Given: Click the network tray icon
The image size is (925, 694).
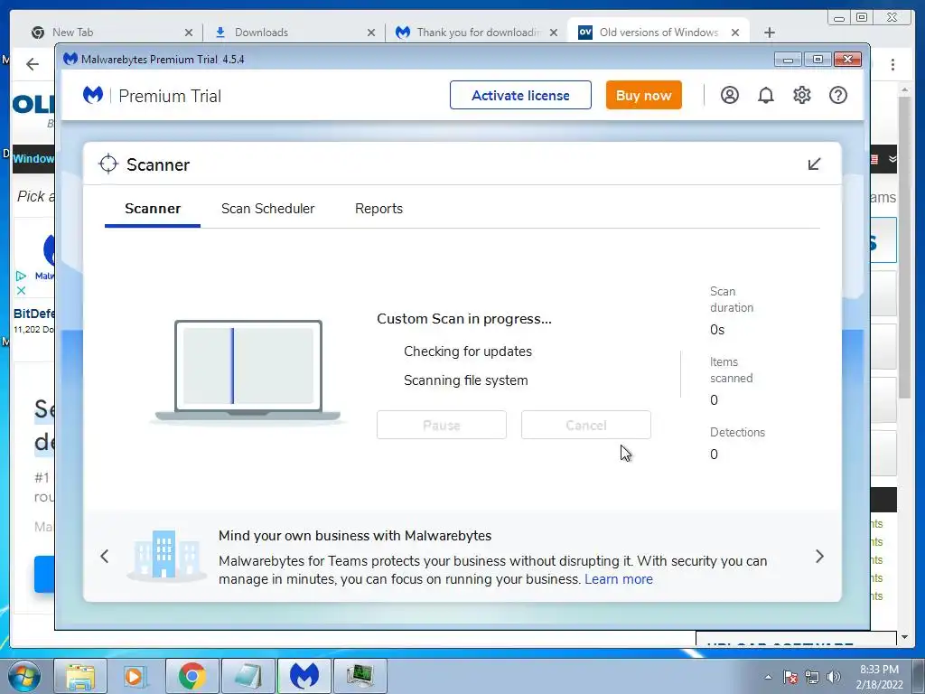Looking at the screenshot, I should (812, 677).
